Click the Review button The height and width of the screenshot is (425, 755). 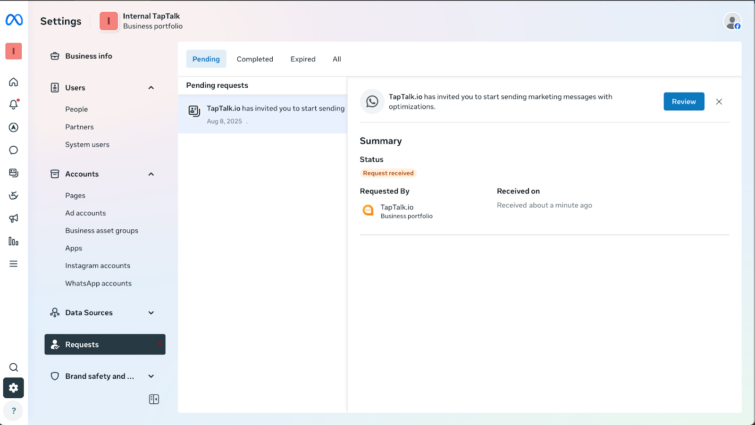click(x=684, y=101)
